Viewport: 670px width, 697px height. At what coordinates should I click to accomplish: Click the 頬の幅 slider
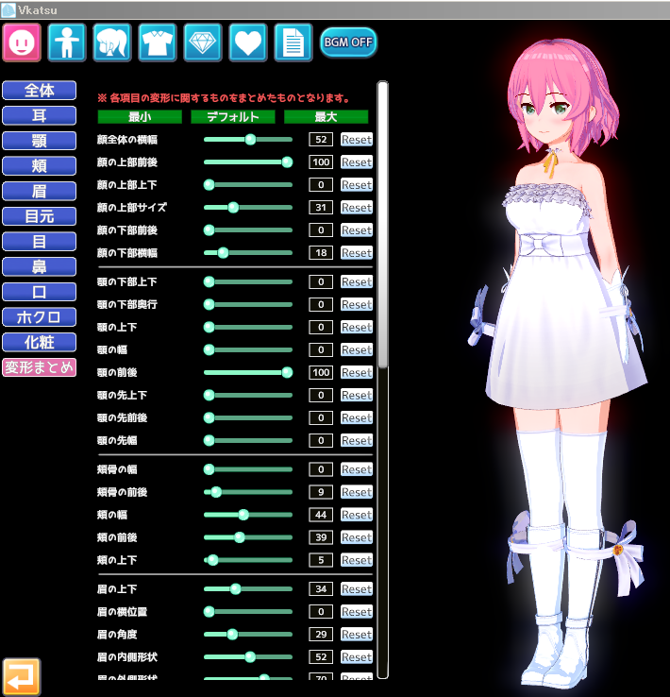coord(247,515)
